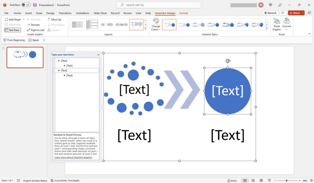Open the File menu
The height and width of the screenshot is (183, 314).
click(6, 13)
